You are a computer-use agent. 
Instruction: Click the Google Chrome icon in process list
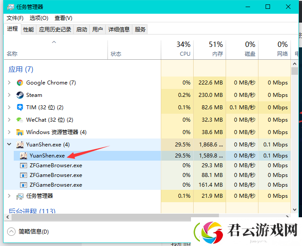pyautogui.click(x=20, y=83)
